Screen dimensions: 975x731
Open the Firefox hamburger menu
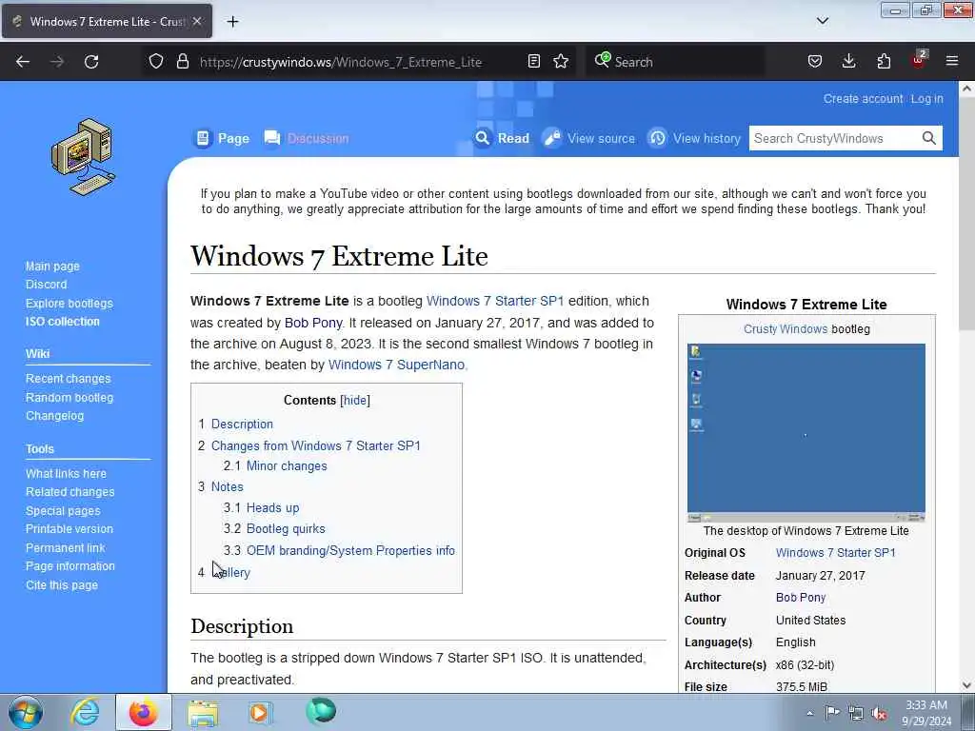coord(952,61)
